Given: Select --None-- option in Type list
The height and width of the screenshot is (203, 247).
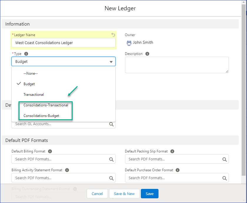Looking at the screenshot, I should point(64,73).
